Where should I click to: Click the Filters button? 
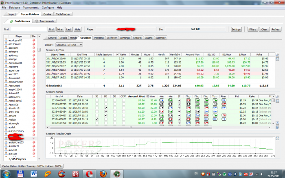pyautogui.click(x=253, y=30)
